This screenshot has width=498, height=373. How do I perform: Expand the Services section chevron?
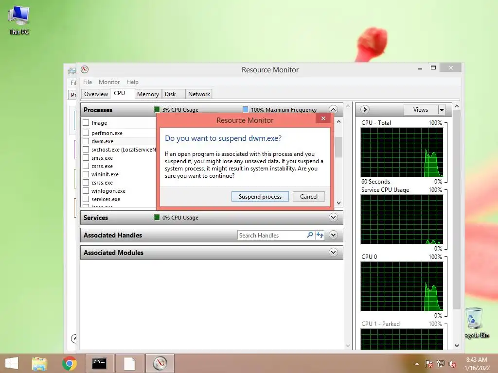pyautogui.click(x=333, y=218)
